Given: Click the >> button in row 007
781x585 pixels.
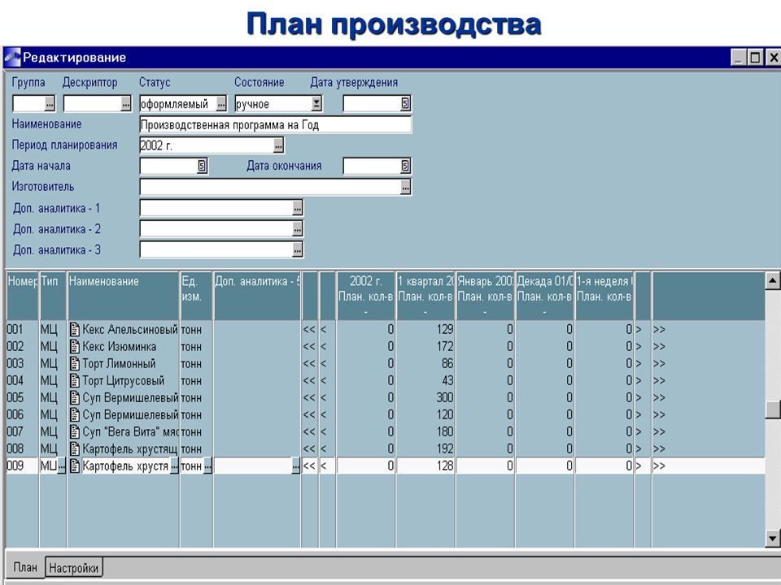Looking at the screenshot, I should pyautogui.click(x=659, y=431).
